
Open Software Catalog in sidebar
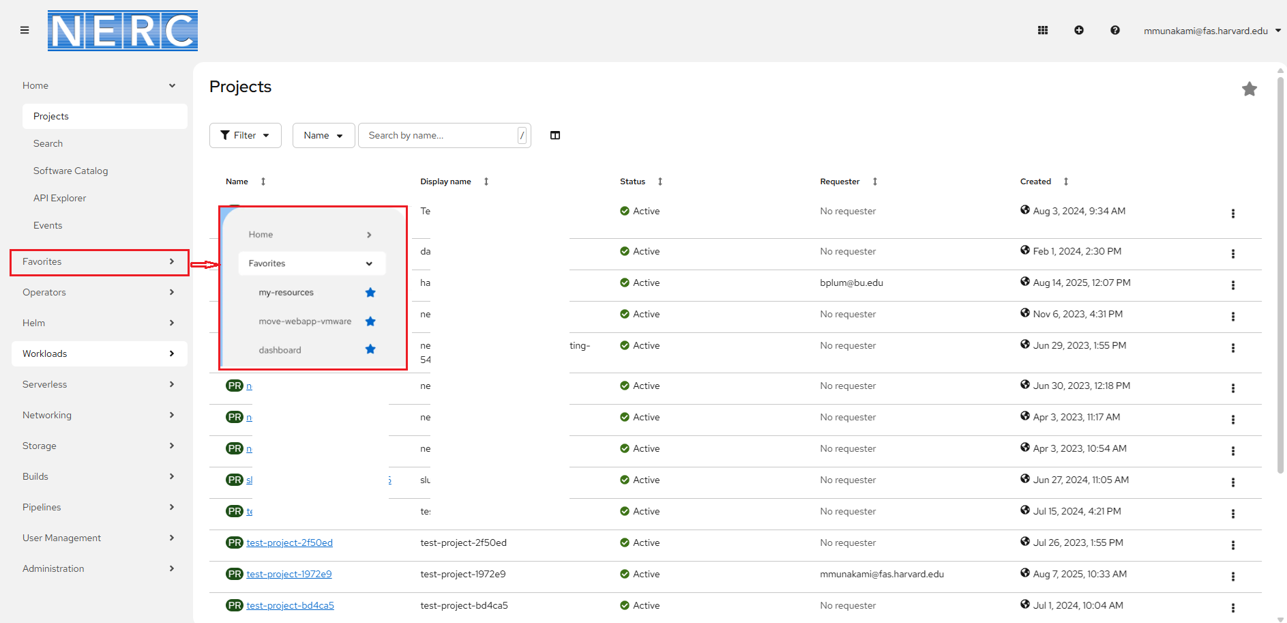click(70, 171)
